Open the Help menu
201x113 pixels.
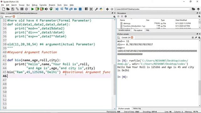[x=72, y=5]
